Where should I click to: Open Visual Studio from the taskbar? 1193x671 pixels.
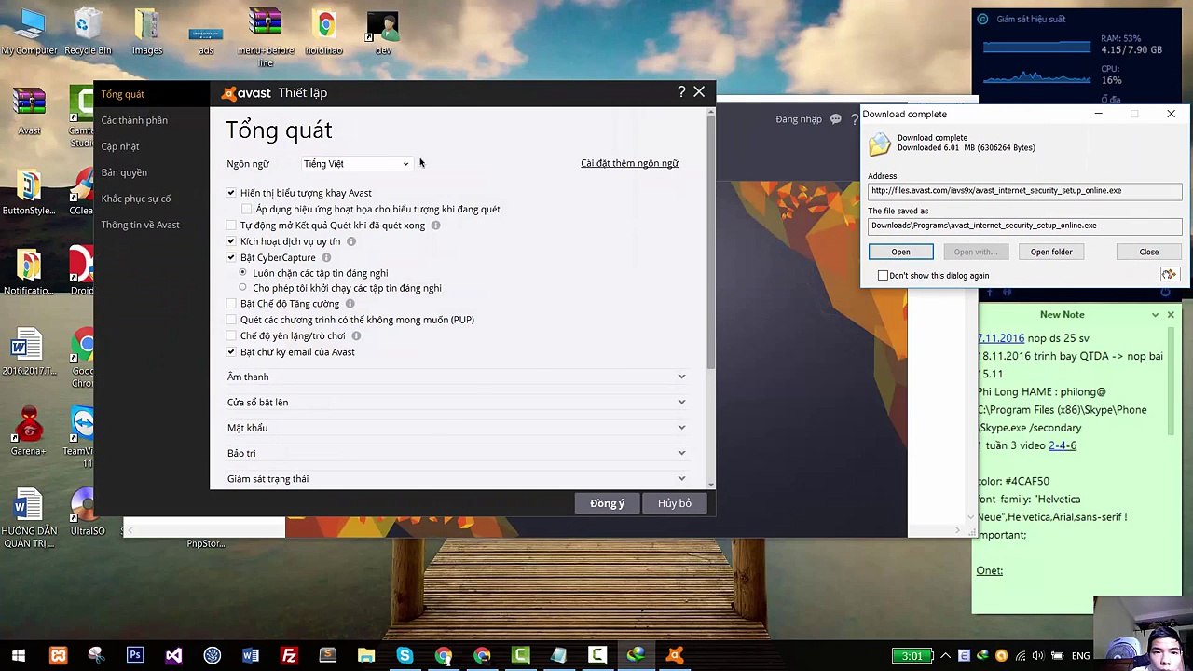tap(173, 655)
